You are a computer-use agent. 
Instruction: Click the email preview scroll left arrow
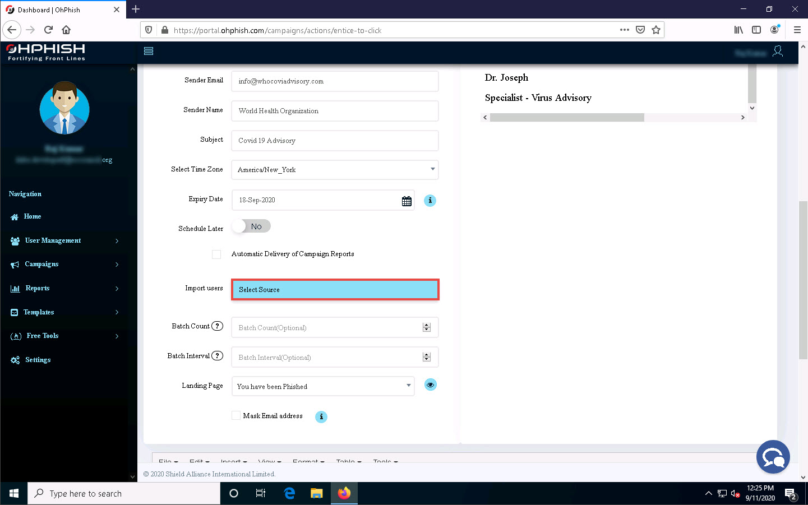486,118
